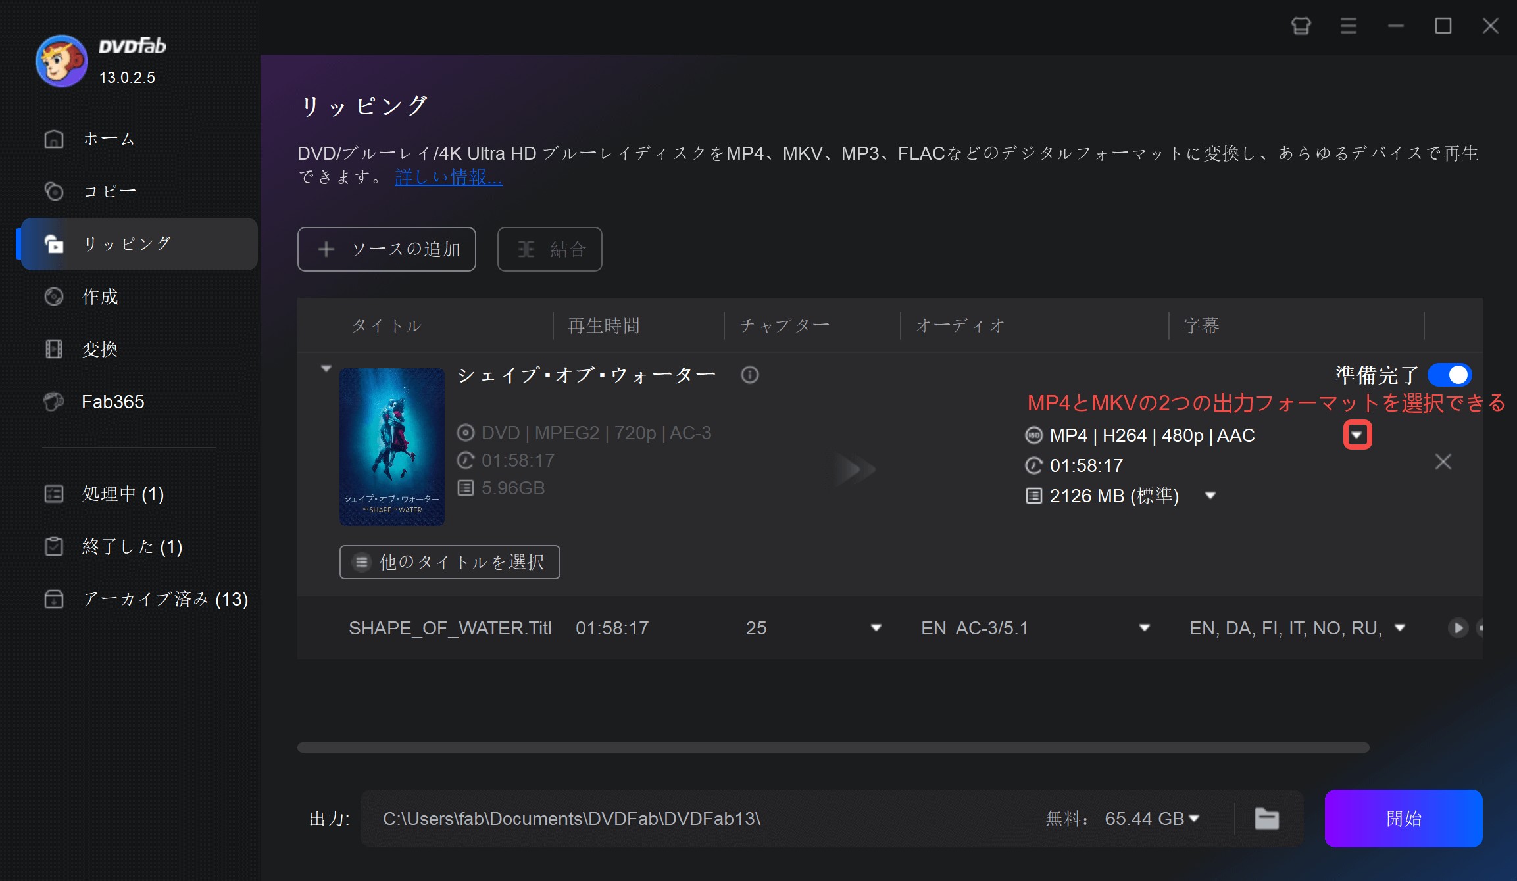The image size is (1517, 881).
Task: Click the horizontal scrollbar
Action: [x=833, y=748]
